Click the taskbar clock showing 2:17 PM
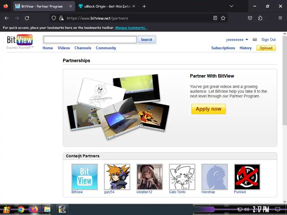 click(261, 209)
